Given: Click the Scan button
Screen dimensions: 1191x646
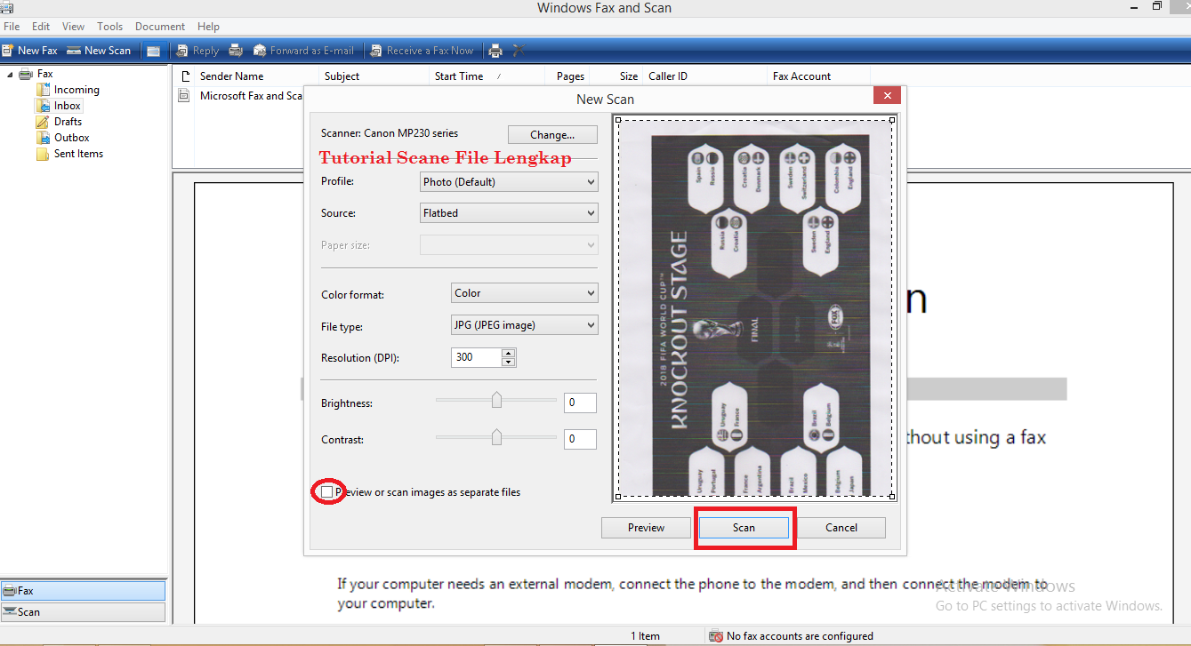Looking at the screenshot, I should pyautogui.click(x=744, y=527).
